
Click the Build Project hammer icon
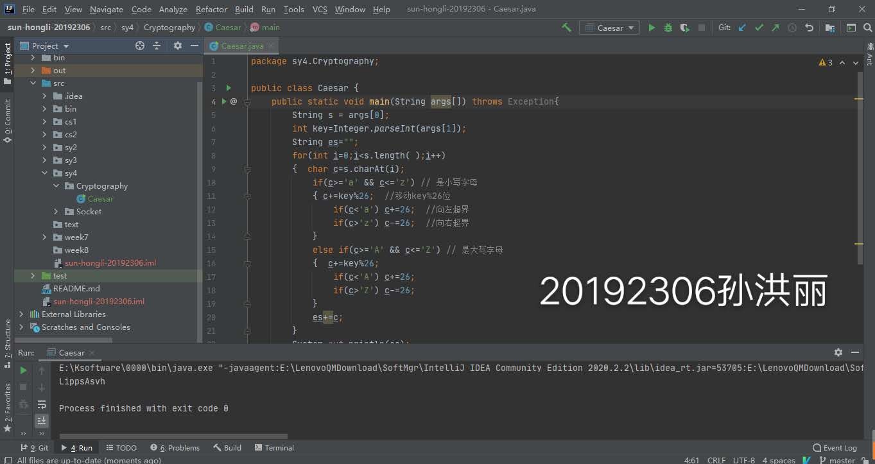[x=566, y=28]
